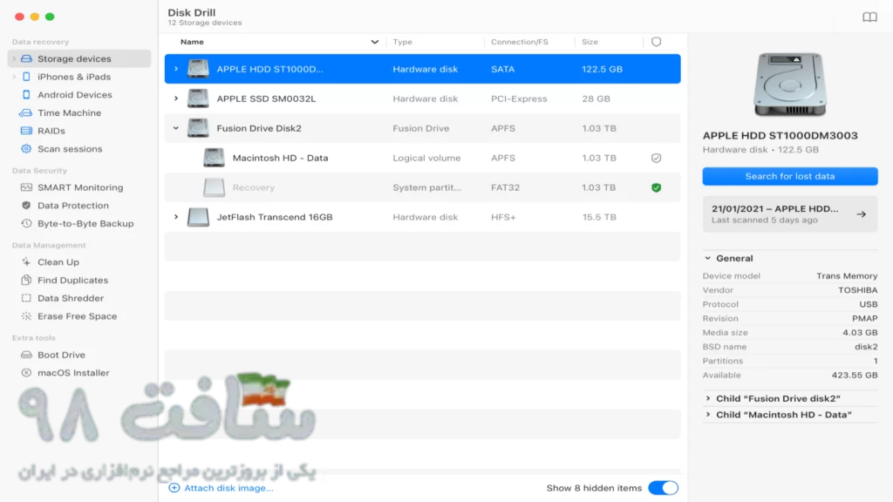The image size is (893, 502).
Task: Expand the APPLE SSD SM0032L row
Action: [x=176, y=98]
